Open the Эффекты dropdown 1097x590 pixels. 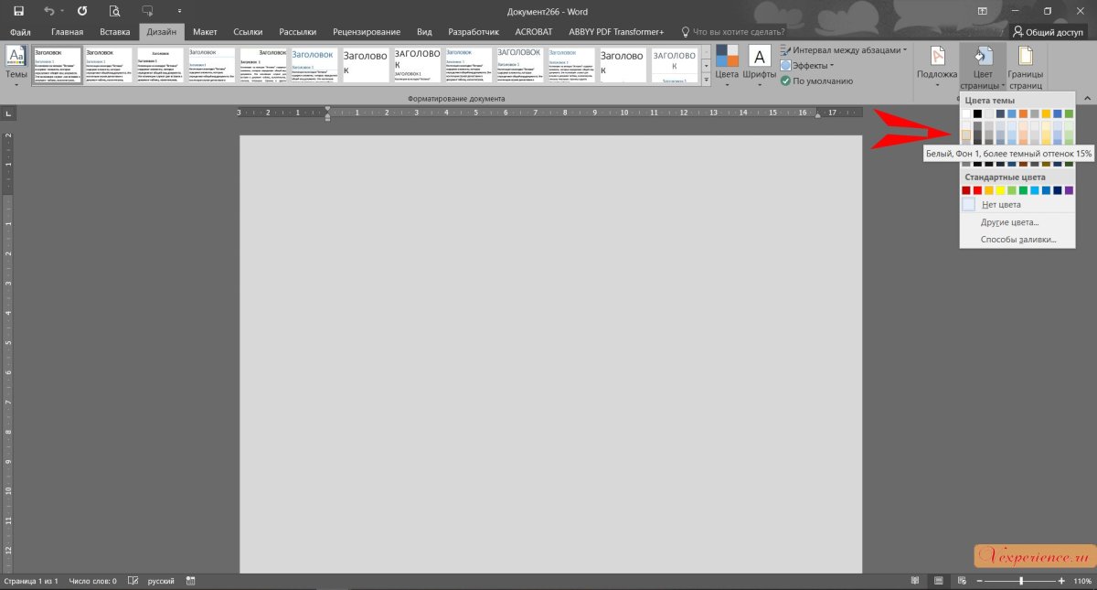(807, 66)
